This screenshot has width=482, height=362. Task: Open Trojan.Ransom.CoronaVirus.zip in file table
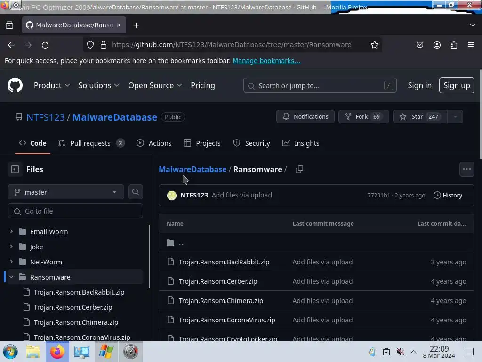coord(227,320)
